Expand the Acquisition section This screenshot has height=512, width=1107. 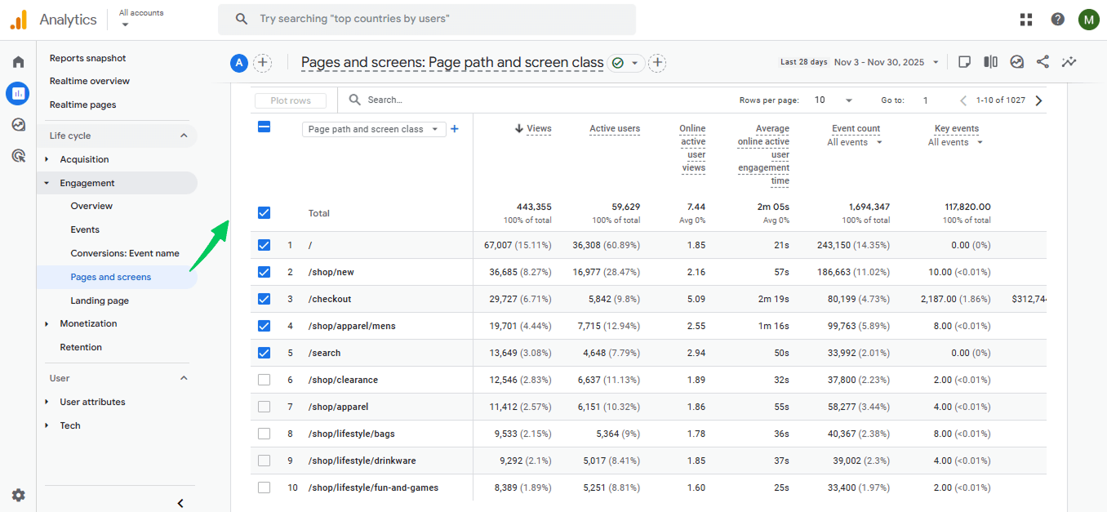[84, 159]
